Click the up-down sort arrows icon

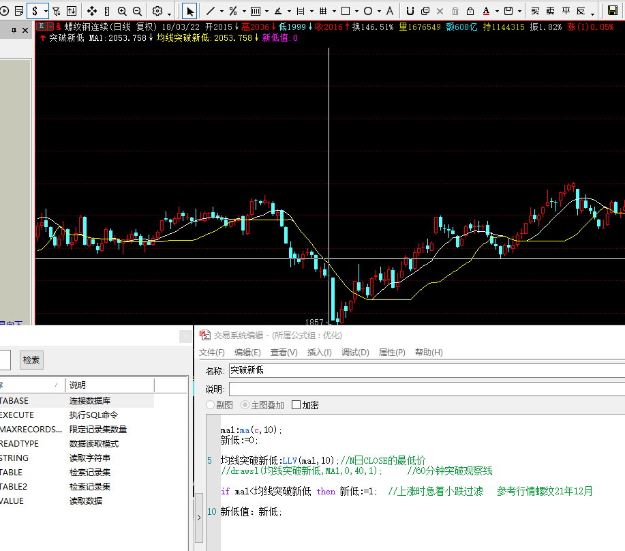(x=72, y=11)
